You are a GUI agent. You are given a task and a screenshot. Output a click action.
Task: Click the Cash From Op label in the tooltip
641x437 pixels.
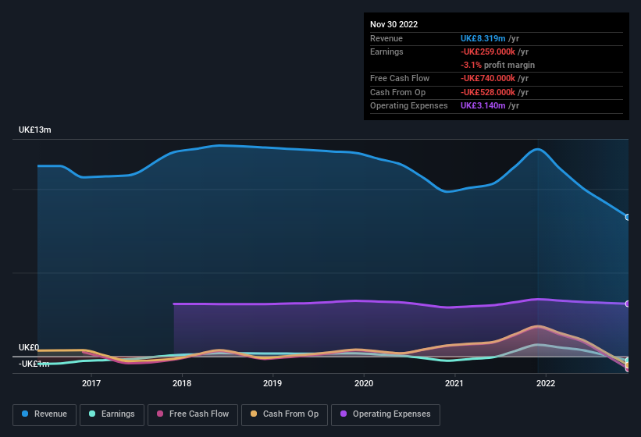point(397,92)
